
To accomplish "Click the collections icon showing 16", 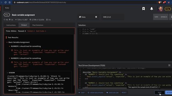I will click(10, 19).
